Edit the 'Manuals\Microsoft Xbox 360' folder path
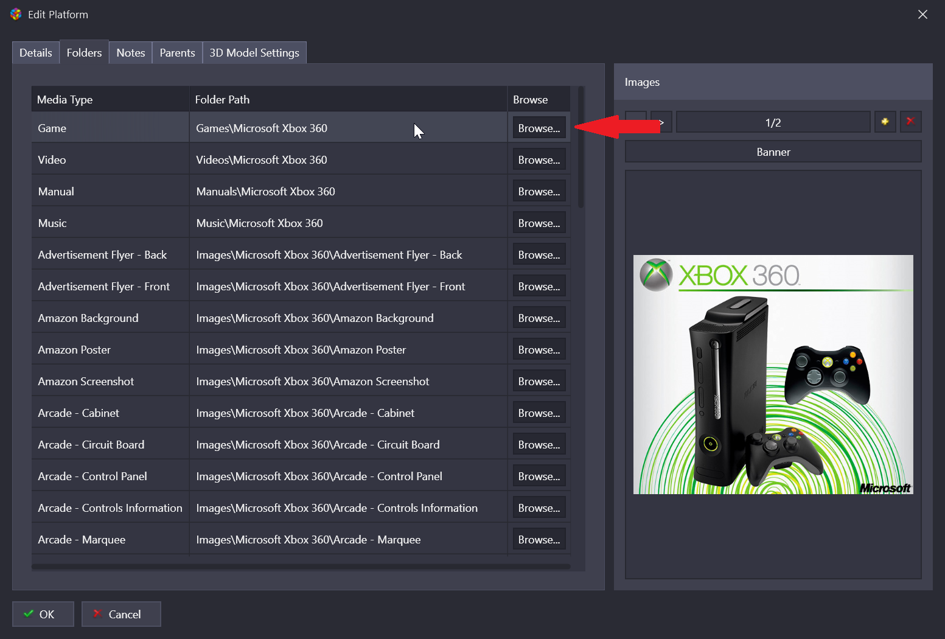 click(348, 191)
